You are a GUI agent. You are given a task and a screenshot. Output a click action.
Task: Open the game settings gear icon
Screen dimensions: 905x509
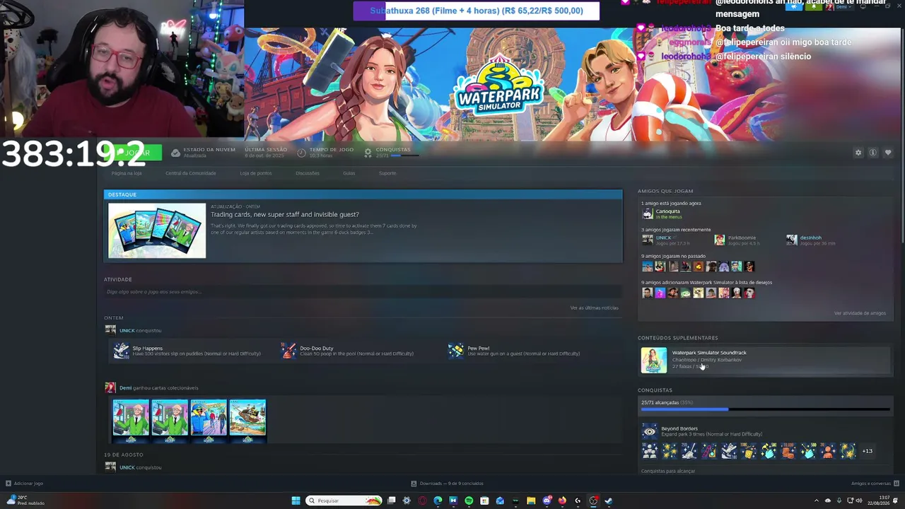tap(858, 153)
